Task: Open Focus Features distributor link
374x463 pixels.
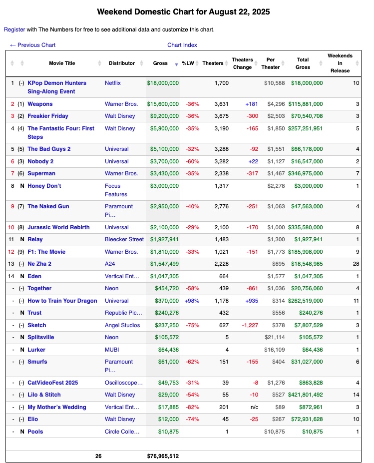Action: 116,190
